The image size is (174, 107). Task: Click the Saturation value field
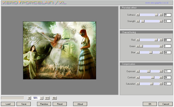tap(168, 84)
